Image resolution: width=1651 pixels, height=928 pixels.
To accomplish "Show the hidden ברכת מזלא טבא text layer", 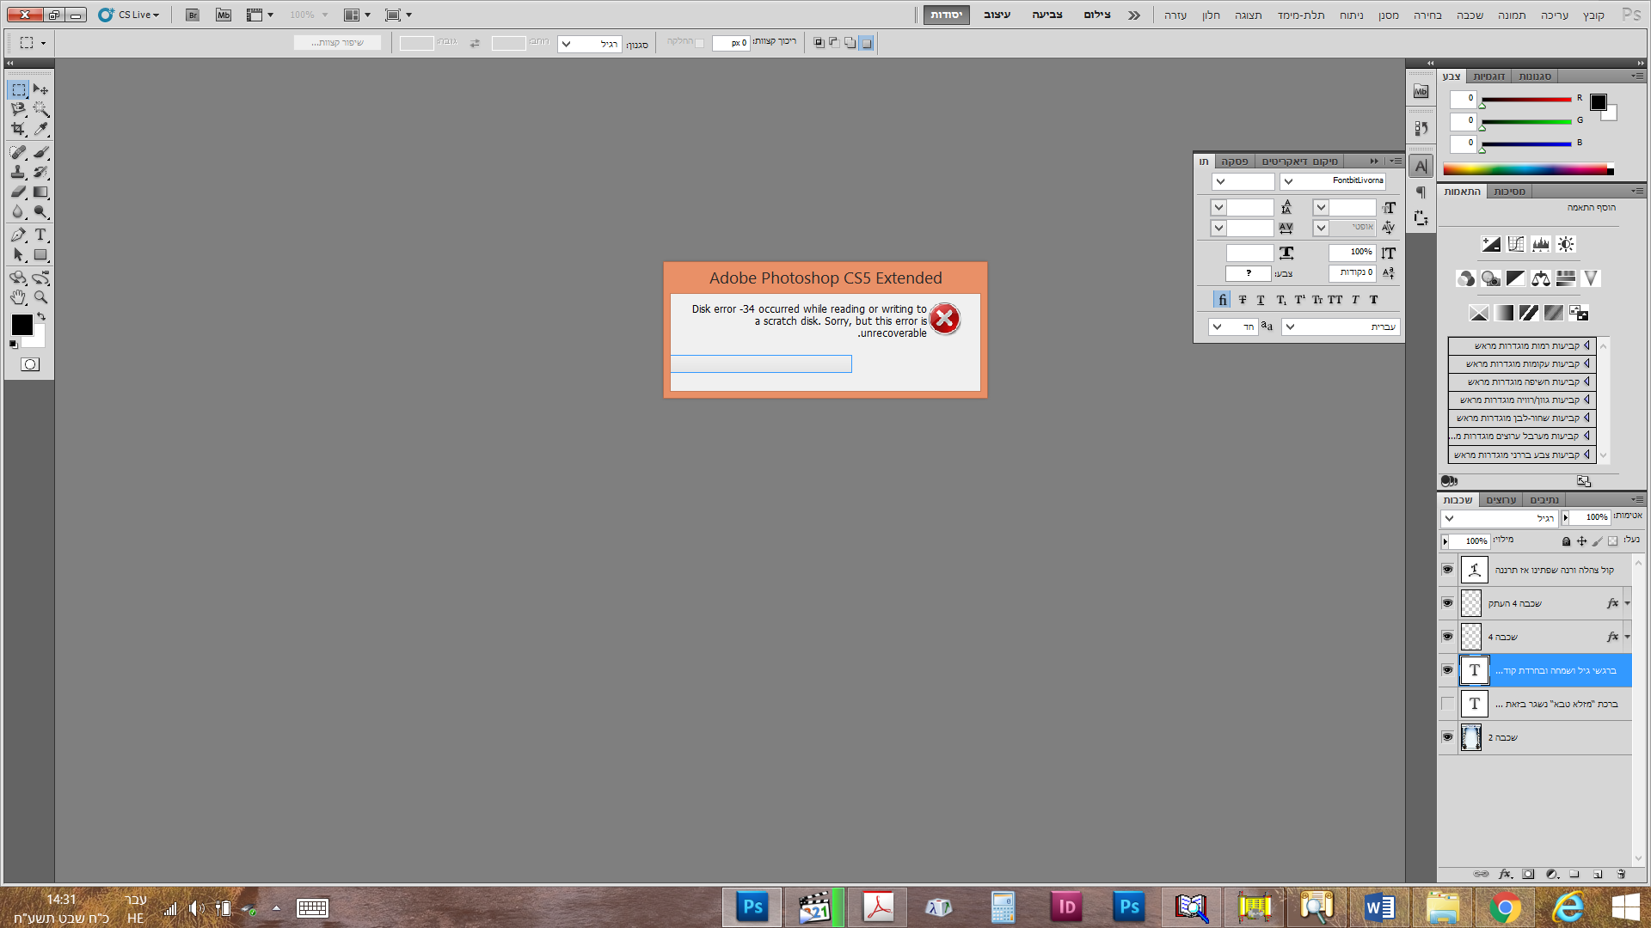I will pos(1447,704).
